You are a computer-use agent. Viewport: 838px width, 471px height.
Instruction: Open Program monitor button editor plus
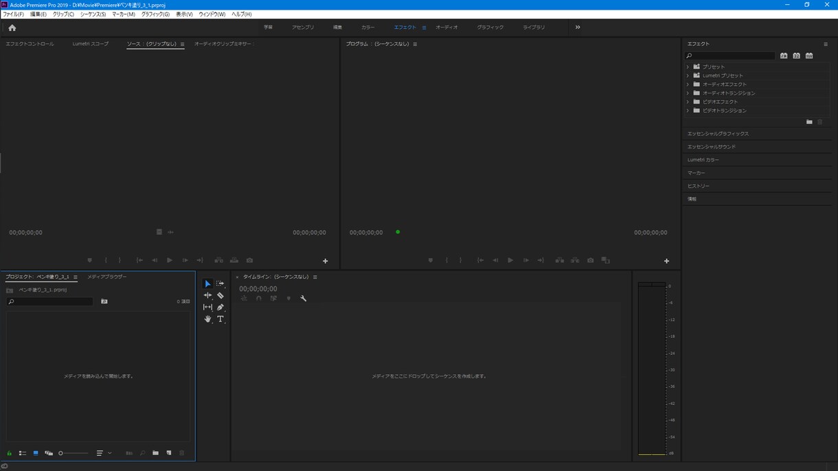(x=666, y=261)
